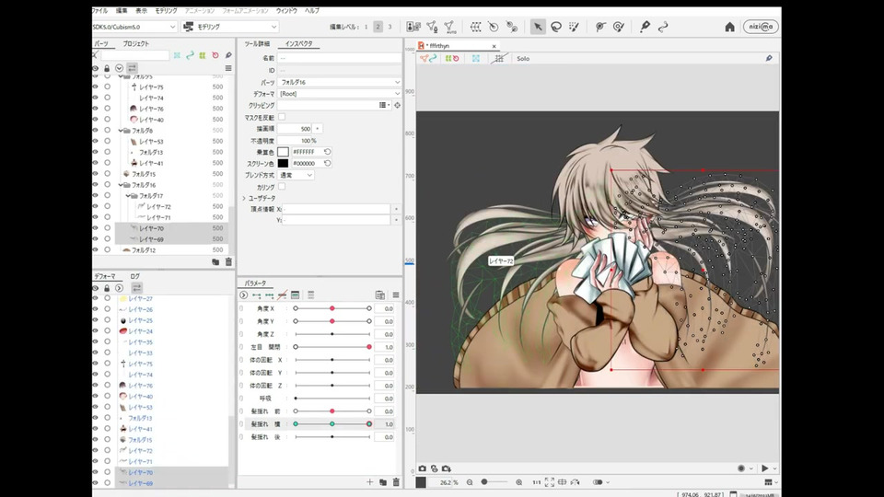884x497 pixels.
Task: Activate the warp deformer creation tool
Action: pos(475,27)
